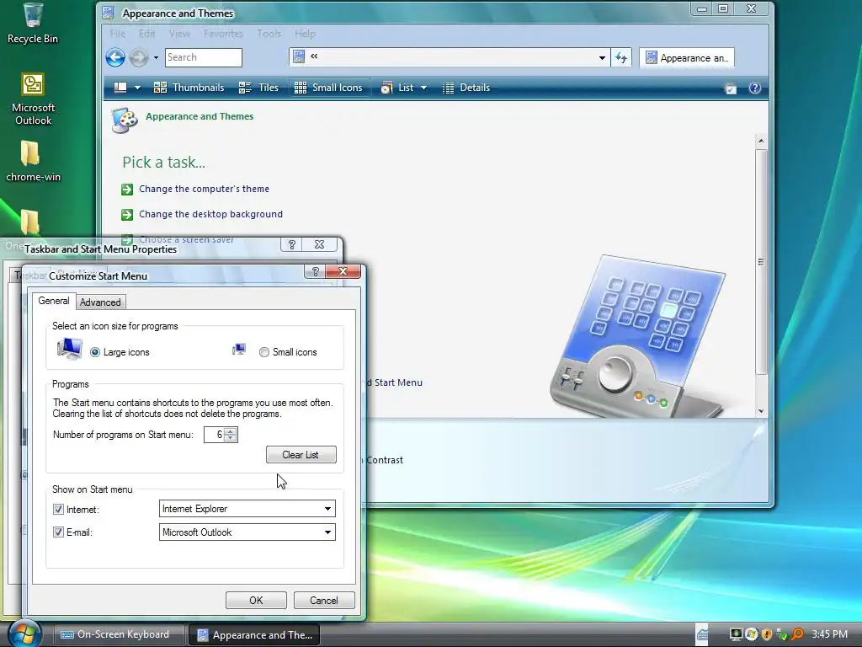Click the scroll up arrow in Appearance window
The height and width of the screenshot is (647, 862).
click(761, 141)
